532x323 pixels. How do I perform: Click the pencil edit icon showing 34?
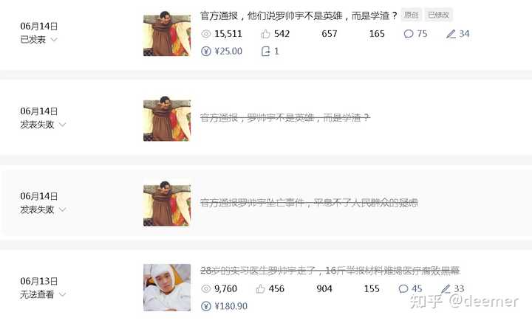(x=451, y=34)
